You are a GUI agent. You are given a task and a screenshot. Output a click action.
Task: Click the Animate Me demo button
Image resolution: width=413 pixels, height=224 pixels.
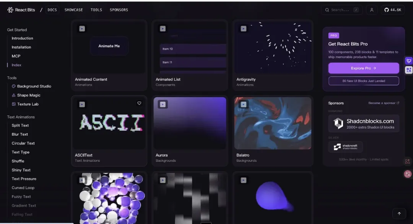[x=109, y=46]
